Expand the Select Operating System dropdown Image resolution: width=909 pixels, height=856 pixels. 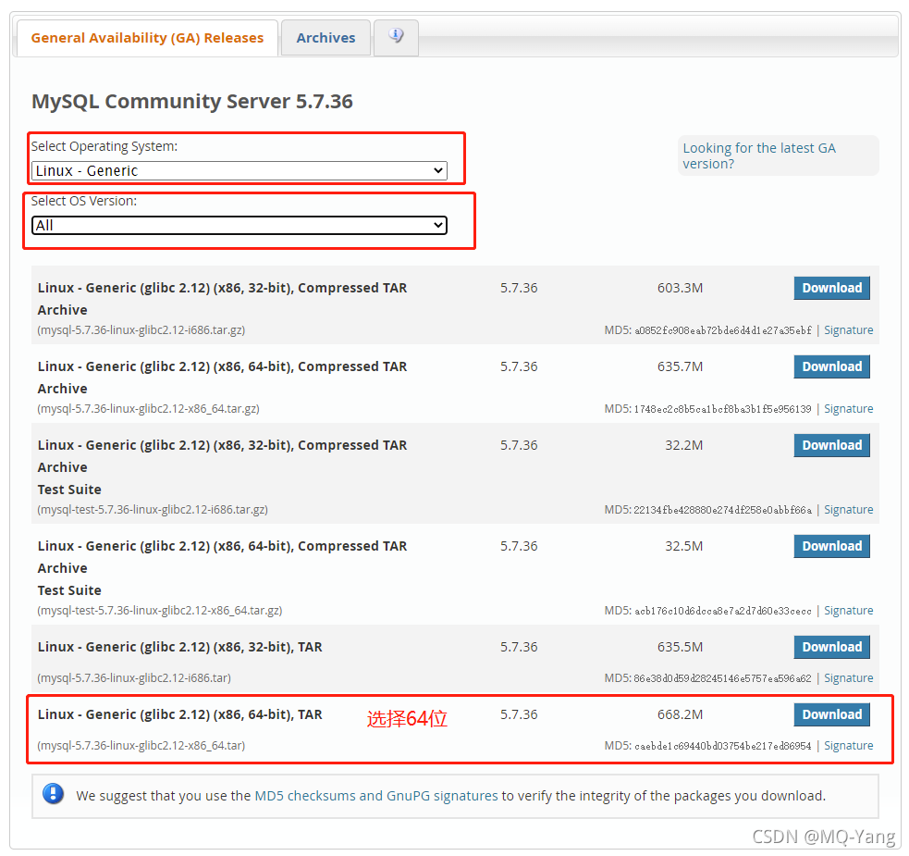point(240,170)
